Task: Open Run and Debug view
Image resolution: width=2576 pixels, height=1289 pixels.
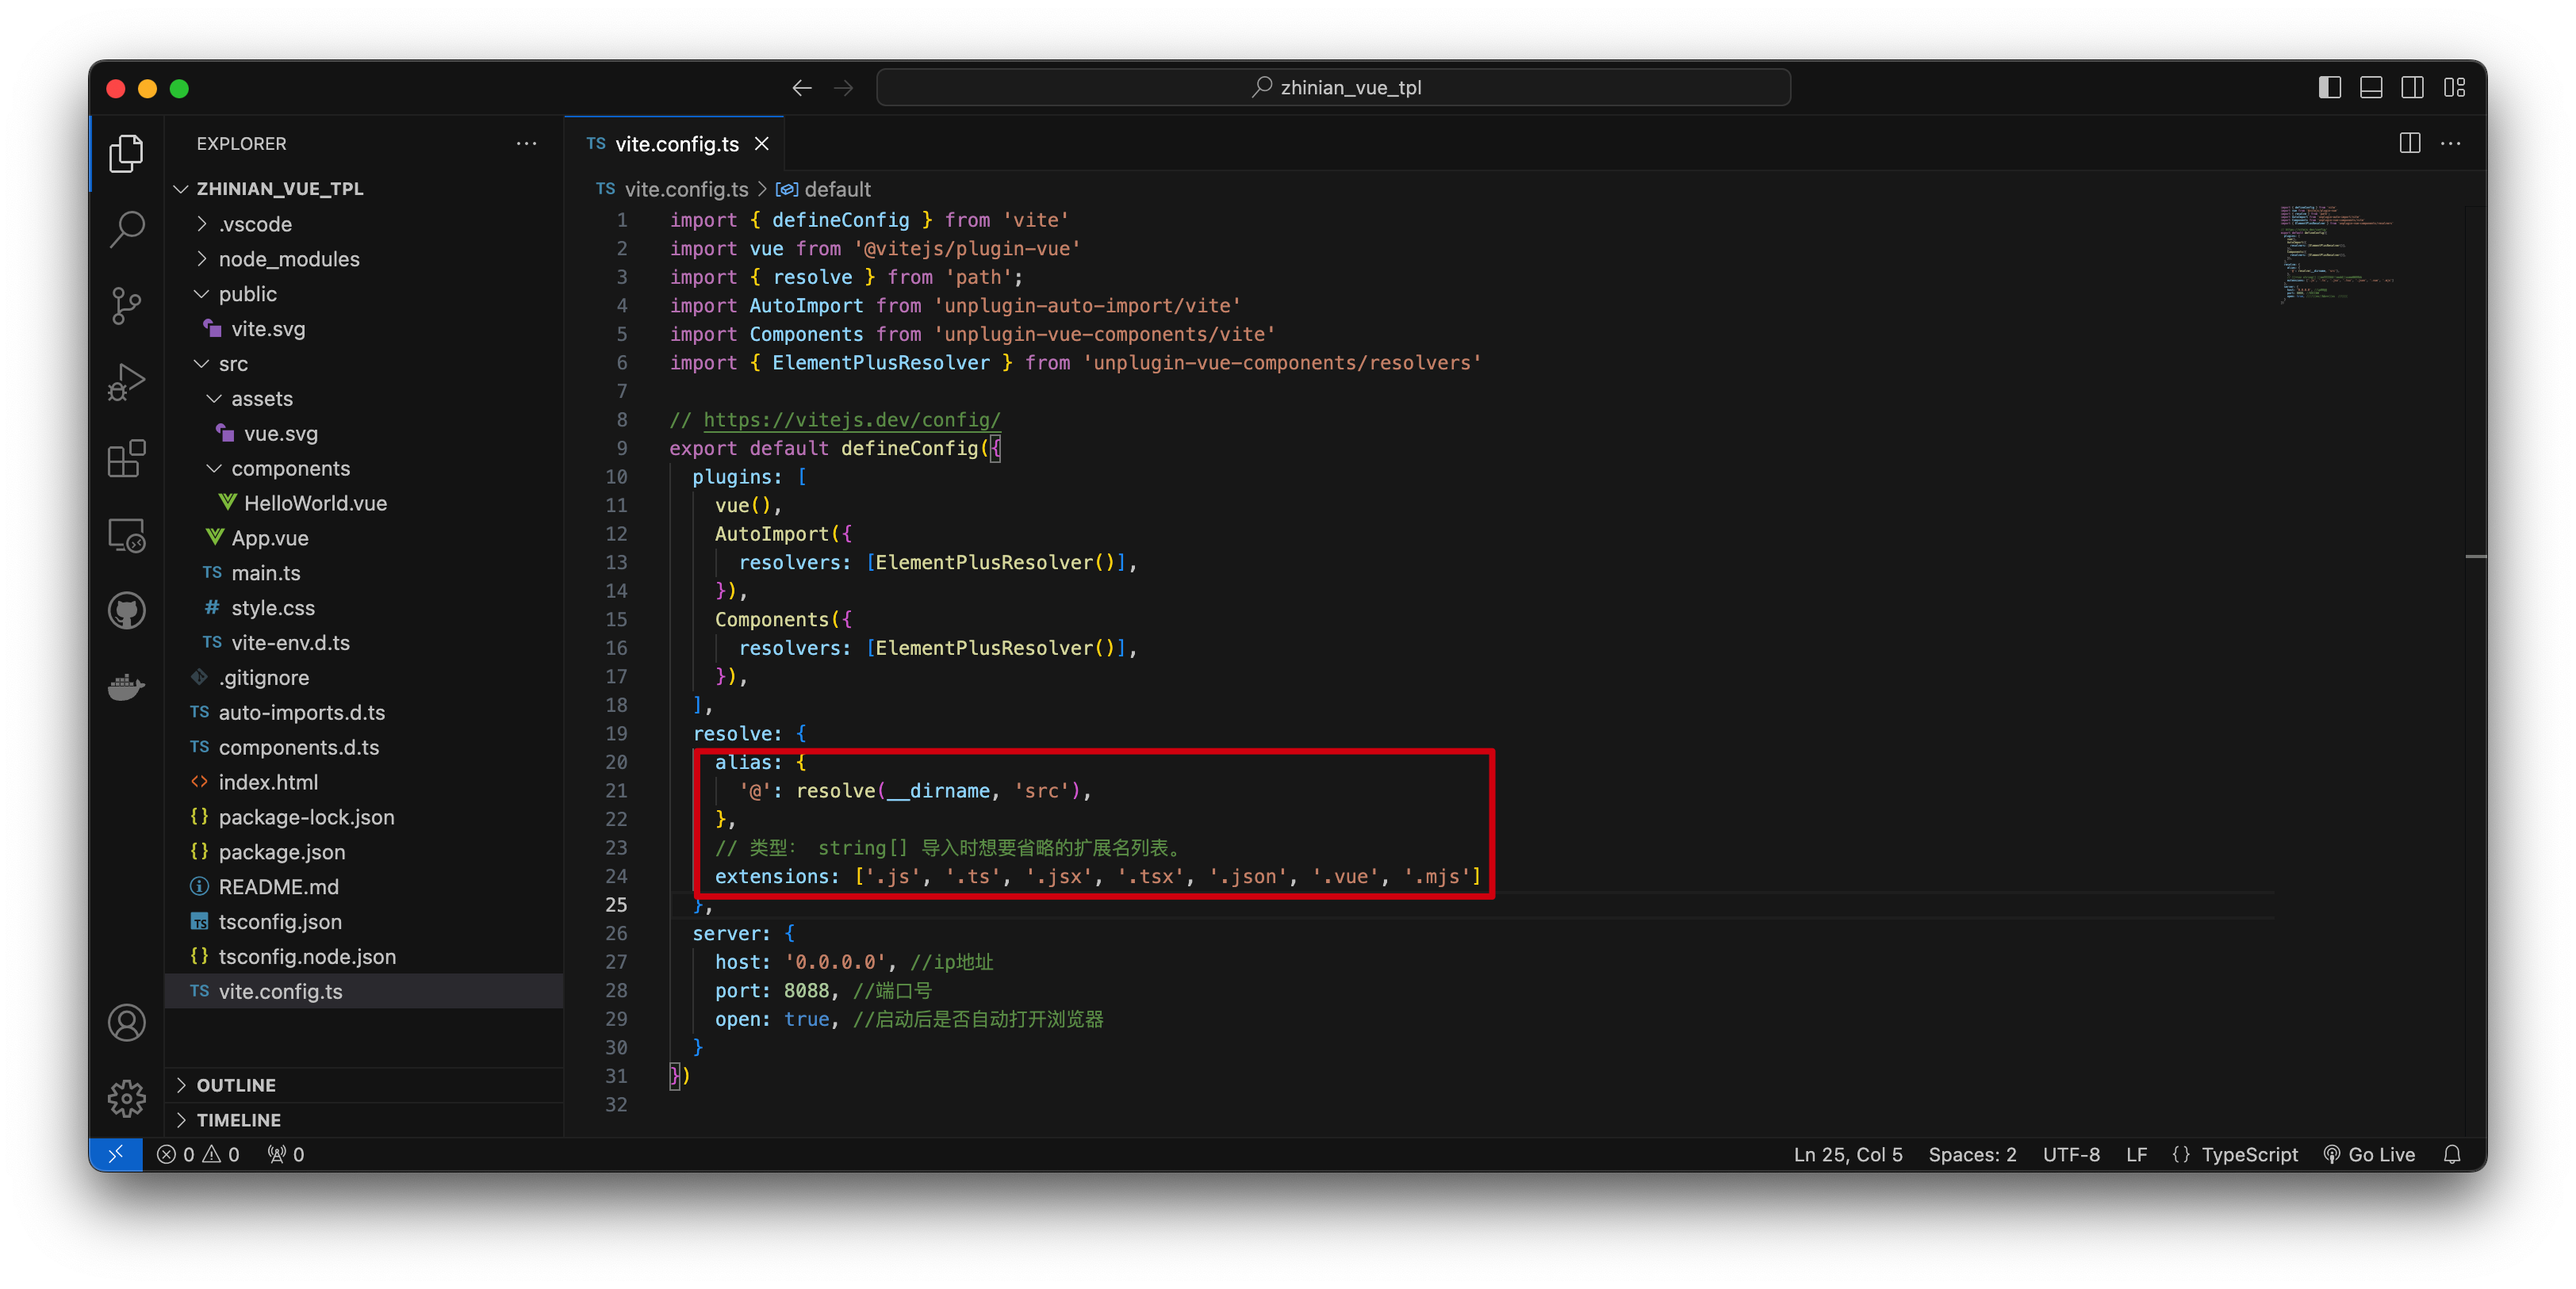Action: click(126, 381)
